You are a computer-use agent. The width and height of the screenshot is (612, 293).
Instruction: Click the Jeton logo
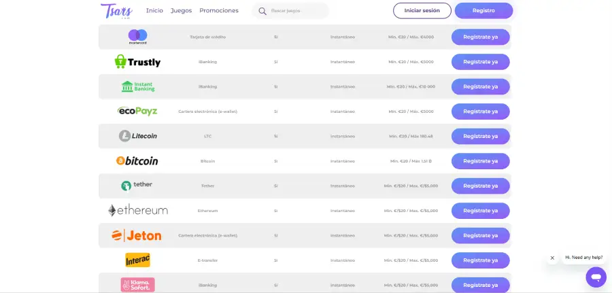coord(136,236)
